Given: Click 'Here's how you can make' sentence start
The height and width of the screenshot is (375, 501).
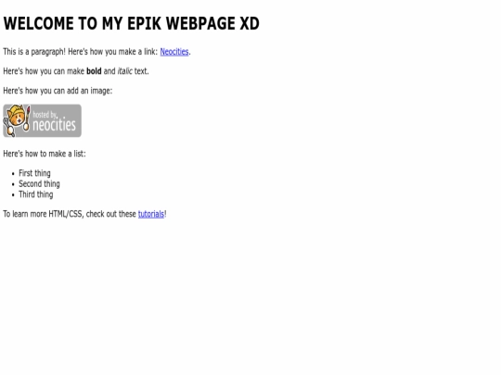Looking at the screenshot, I should pos(44,71).
